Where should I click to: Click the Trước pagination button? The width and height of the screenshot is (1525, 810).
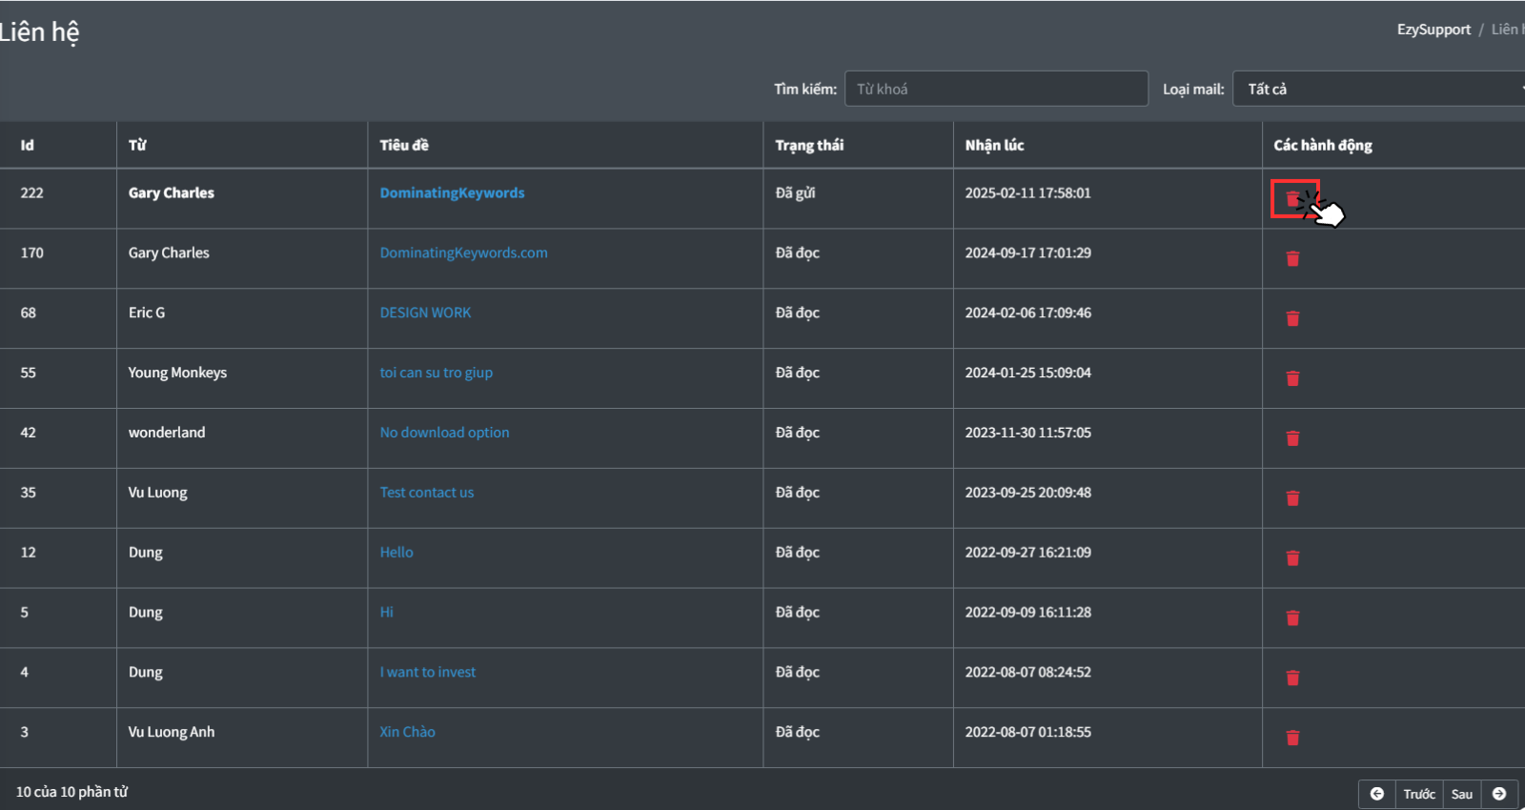[x=1418, y=794]
